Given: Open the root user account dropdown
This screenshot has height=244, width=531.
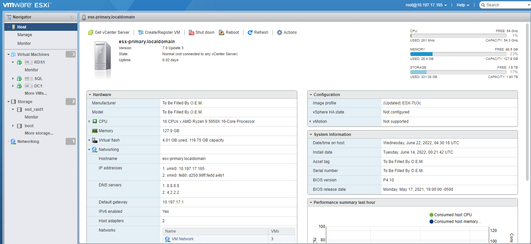Looking at the screenshot, I should tap(426, 5).
